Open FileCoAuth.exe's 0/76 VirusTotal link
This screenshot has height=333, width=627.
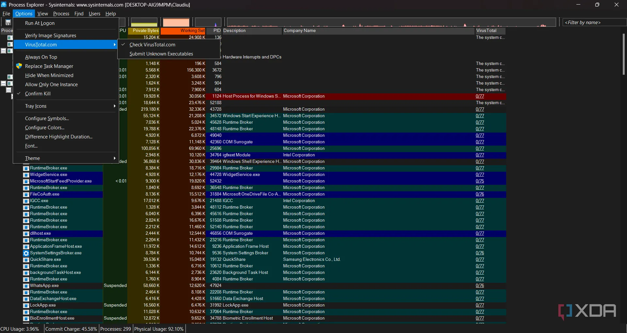[x=480, y=194]
